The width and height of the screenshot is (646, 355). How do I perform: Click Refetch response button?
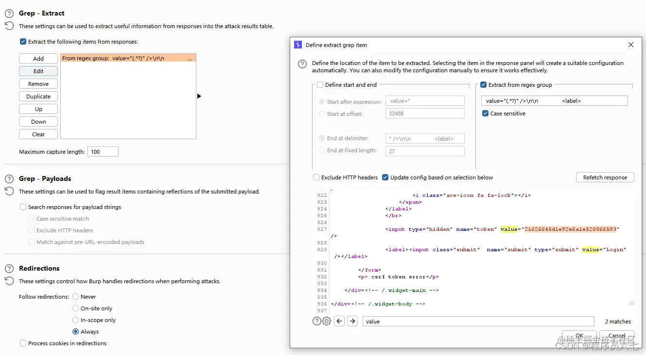click(605, 177)
